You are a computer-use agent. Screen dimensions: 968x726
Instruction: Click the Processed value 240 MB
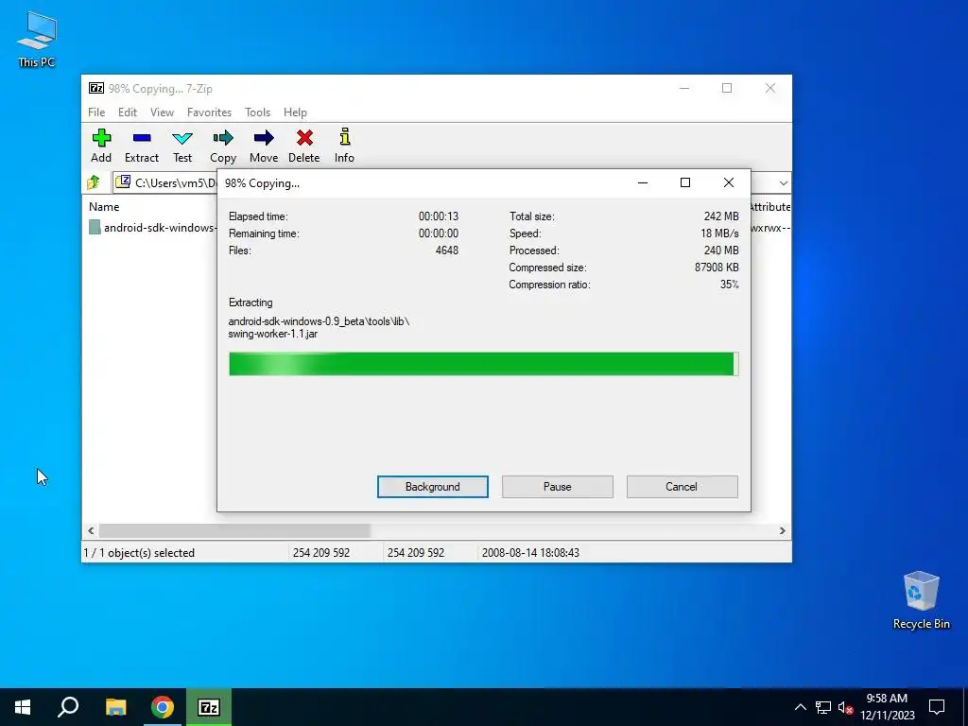pos(721,251)
